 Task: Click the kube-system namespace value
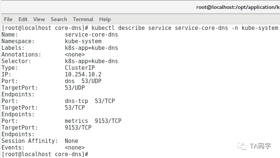pyautogui.click(x=83, y=41)
